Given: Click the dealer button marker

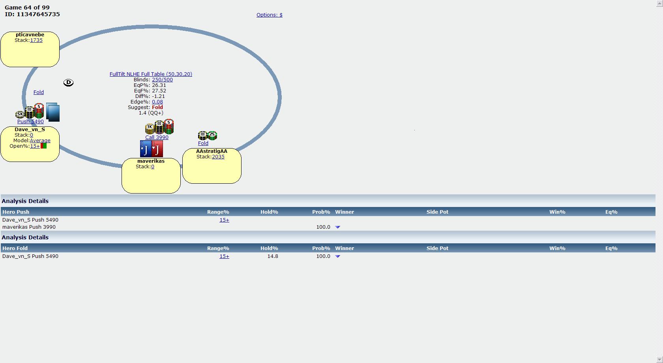Looking at the screenshot, I should click(68, 83).
